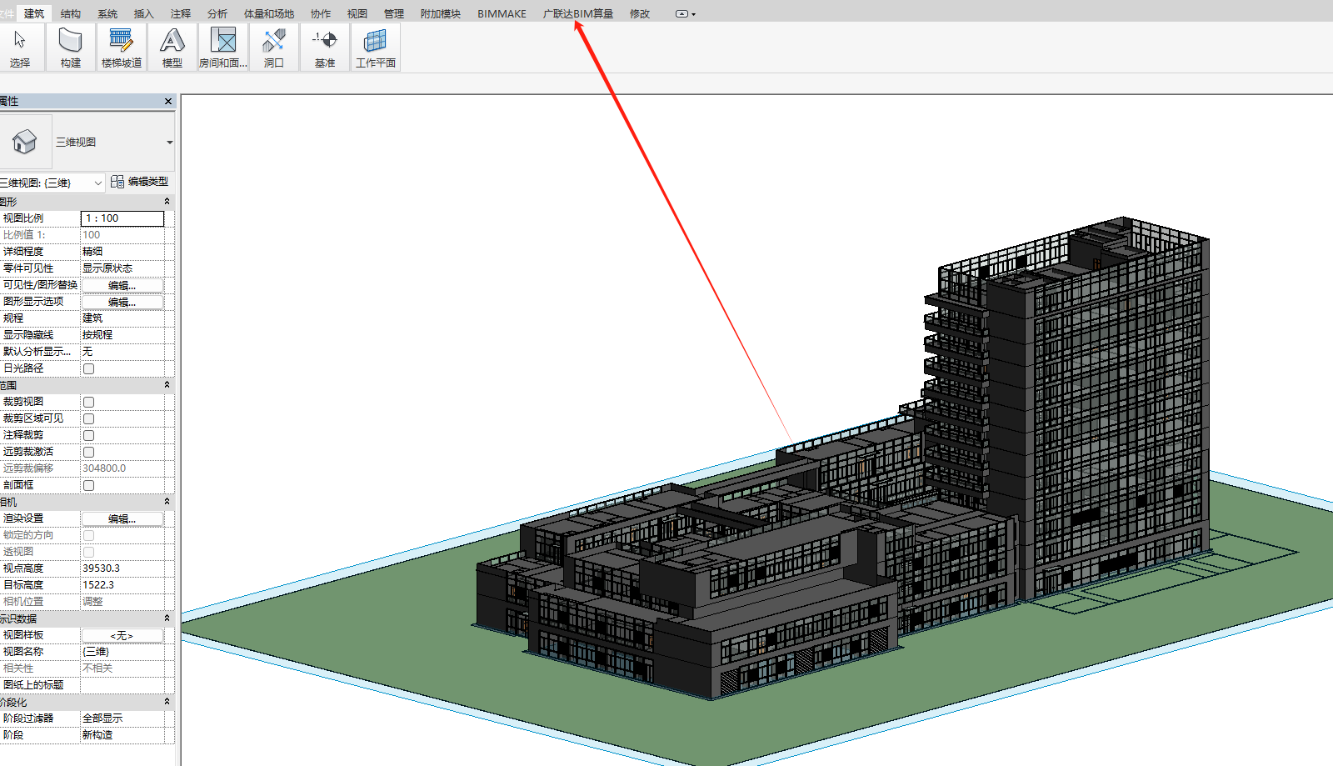The height and width of the screenshot is (766, 1333).
Task: Toggle the 透视图 checkbox
Action: pos(89,552)
